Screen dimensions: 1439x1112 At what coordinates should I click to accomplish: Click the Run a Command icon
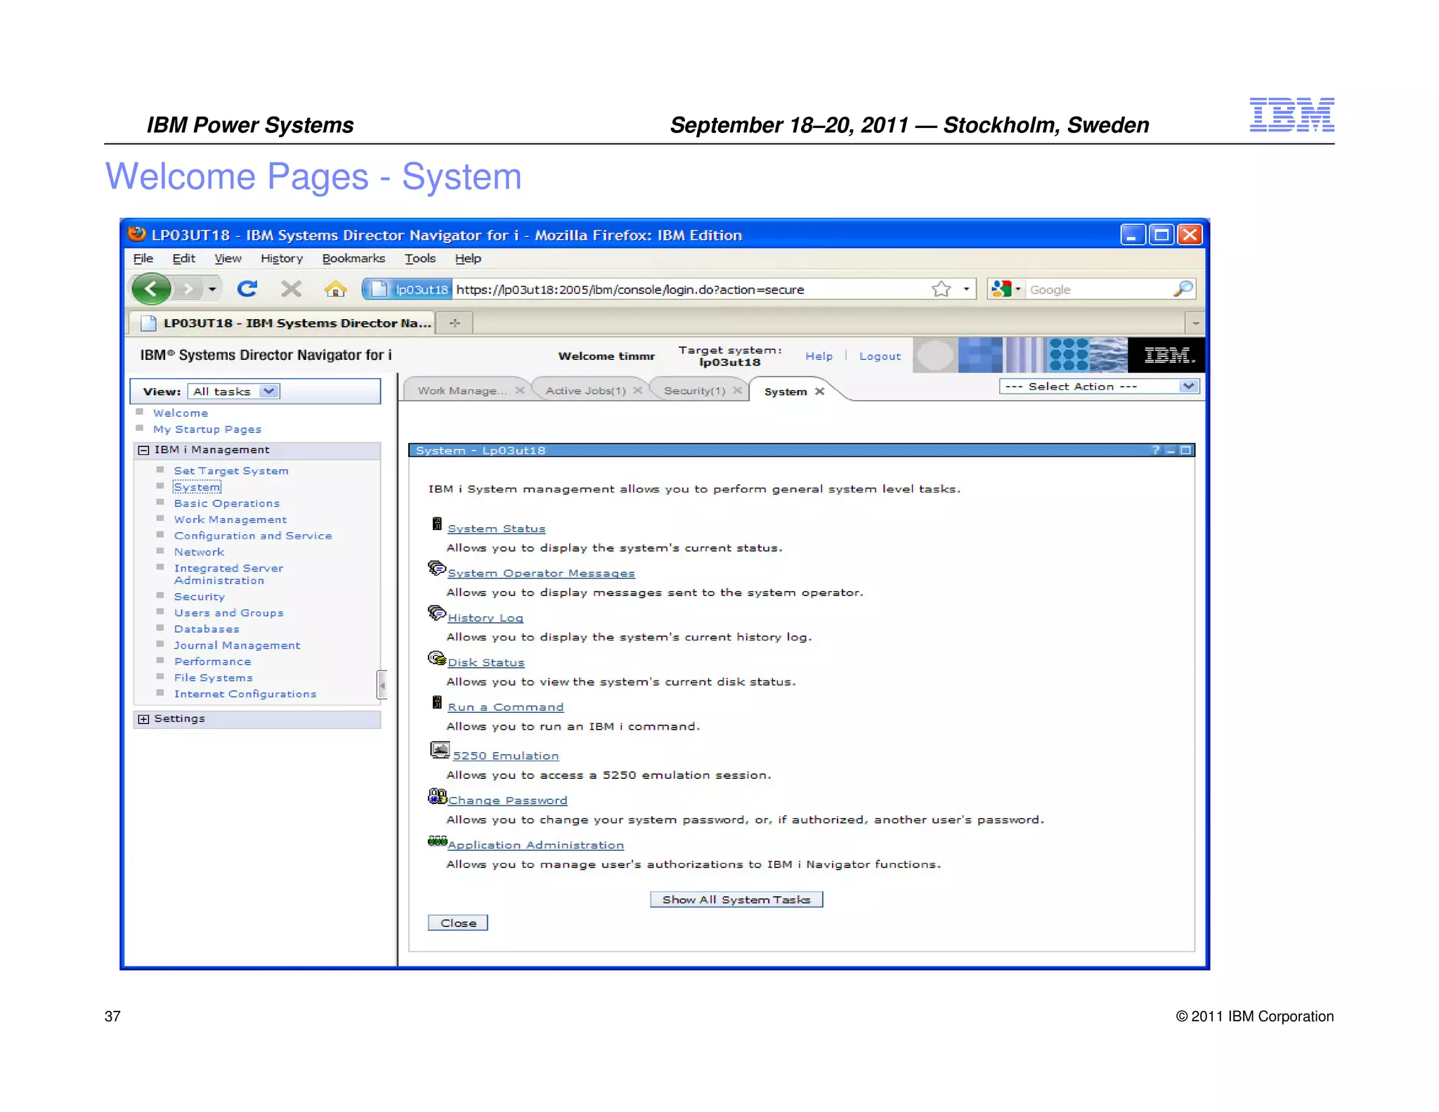coord(436,702)
